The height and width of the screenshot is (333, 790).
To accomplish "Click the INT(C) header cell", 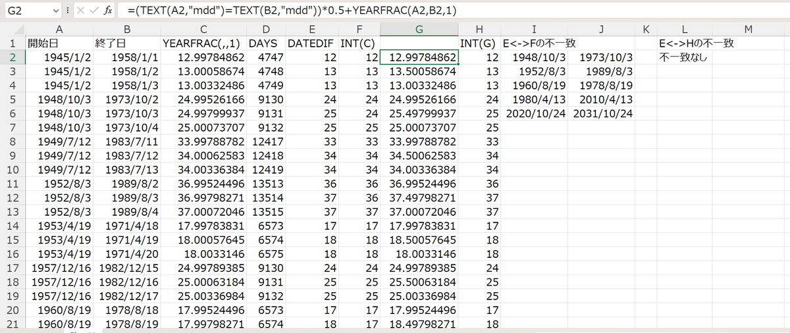I will [x=359, y=43].
